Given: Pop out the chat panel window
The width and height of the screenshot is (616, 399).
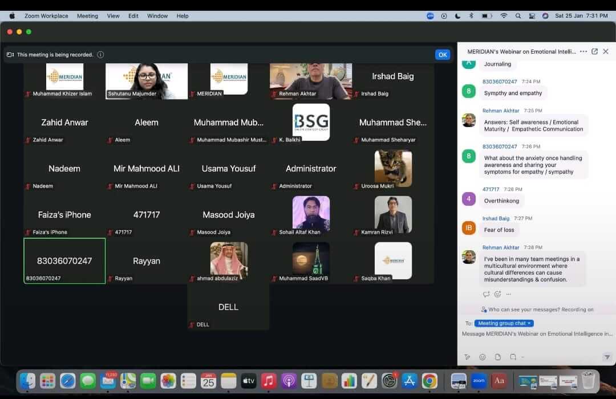Looking at the screenshot, I should click(x=594, y=51).
